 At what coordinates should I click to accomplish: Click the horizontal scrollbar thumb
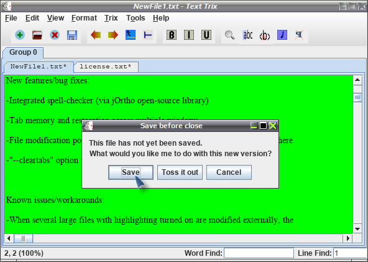pyautogui.click(x=23, y=238)
